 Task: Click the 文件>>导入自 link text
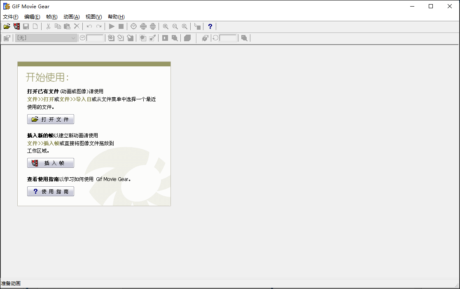pyautogui.click(x=75, y=99)
